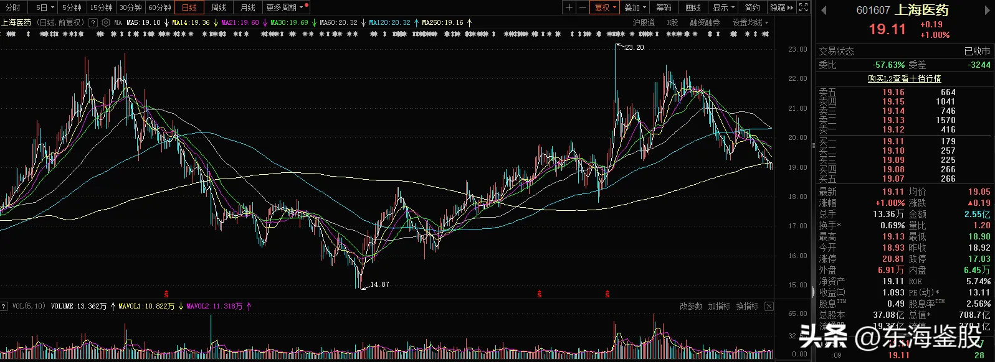Go to next stock with right arrow
This screenshot has height=362, width=995.
tap(987, 10)
